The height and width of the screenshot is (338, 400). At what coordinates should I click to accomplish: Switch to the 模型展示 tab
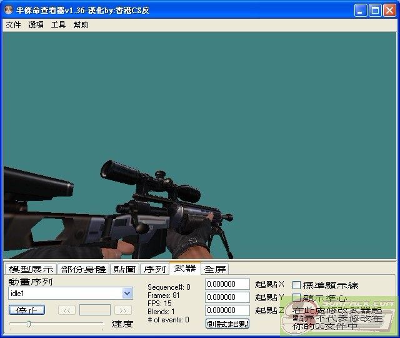31,269
